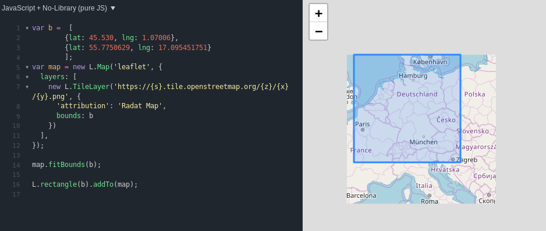Click line number 17 in the gutter
This screenshot has height=231, width=546.
click(16, 194)
